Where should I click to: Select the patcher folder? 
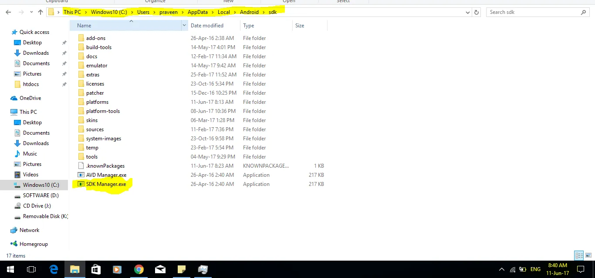[x=95, y=93]
